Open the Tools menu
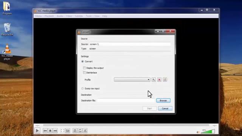242x136 pixels. pos(88,16)
